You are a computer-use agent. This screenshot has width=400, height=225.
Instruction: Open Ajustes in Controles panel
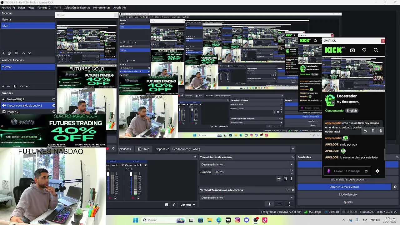[348, 202]
